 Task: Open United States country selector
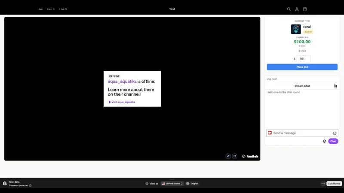pyautogui.click(x=172, y=184)
